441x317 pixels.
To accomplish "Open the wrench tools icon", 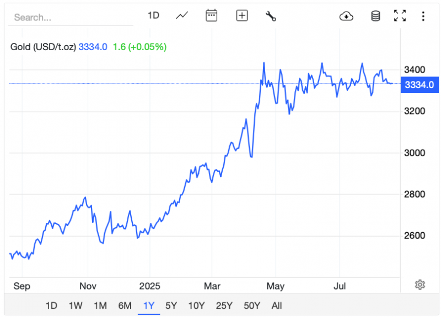I will click(x=271, y=16).
